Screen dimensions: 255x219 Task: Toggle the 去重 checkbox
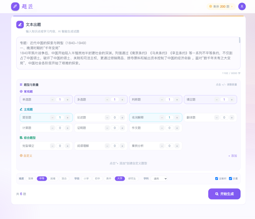coord(230,179)
